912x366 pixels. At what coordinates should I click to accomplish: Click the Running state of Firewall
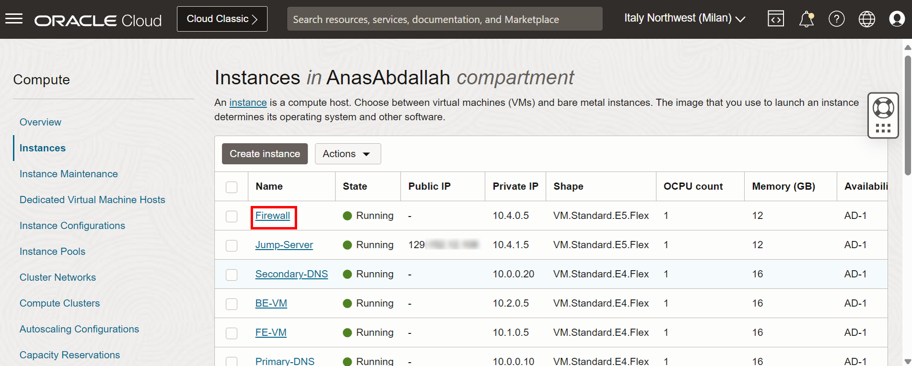coord(368,216)
